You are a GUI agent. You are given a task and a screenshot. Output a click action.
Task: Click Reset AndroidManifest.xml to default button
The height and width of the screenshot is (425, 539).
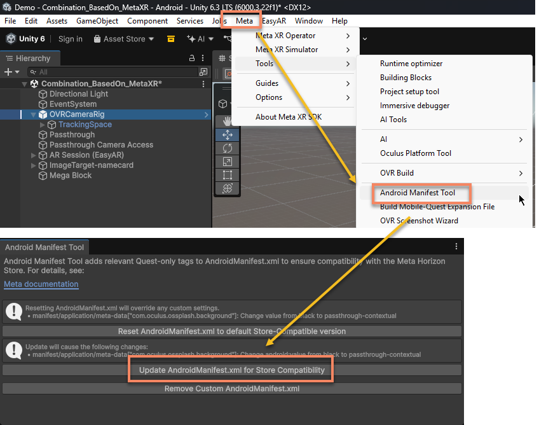click(x=232, y=331)
